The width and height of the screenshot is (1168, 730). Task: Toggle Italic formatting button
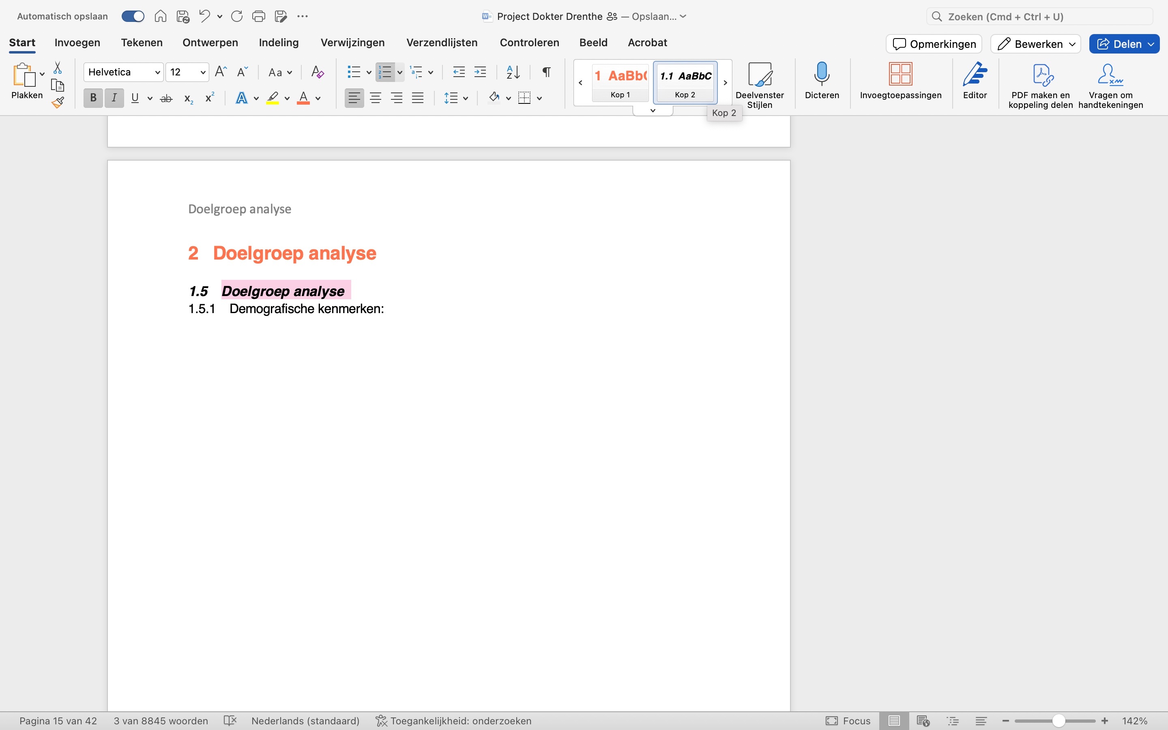click(114, 98)
